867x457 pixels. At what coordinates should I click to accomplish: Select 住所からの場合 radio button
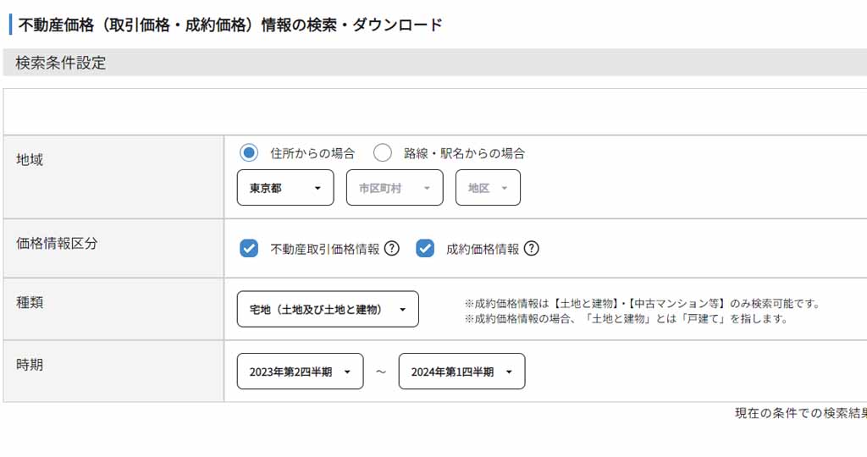point(249,153)
